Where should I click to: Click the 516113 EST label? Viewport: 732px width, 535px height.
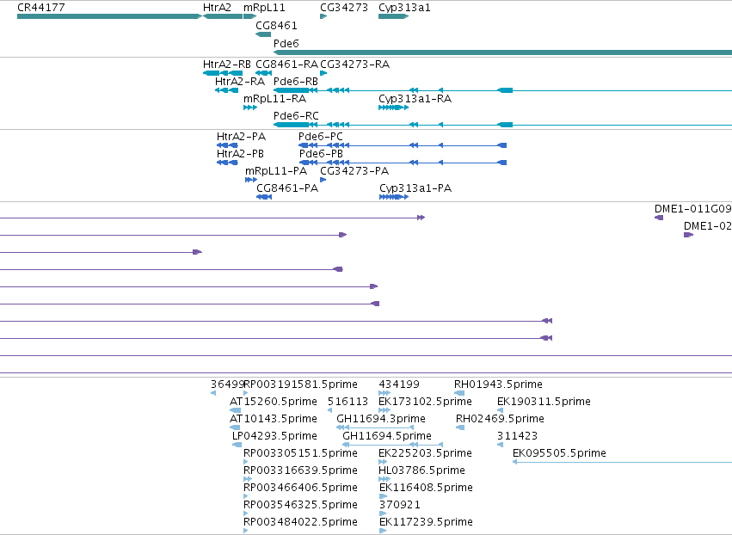tap(348, 402)
